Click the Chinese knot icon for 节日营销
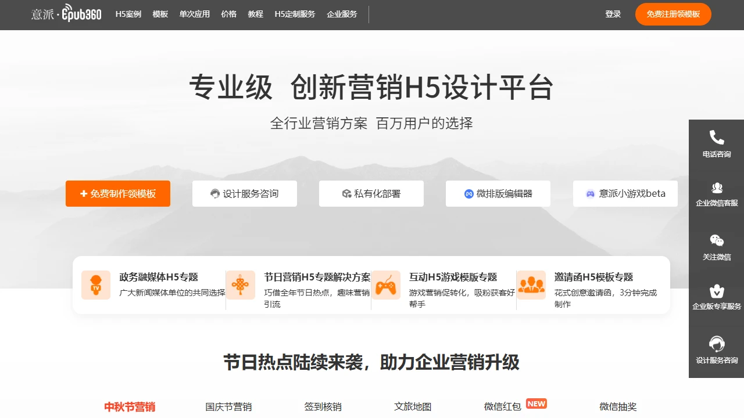 tap(241, 285)
